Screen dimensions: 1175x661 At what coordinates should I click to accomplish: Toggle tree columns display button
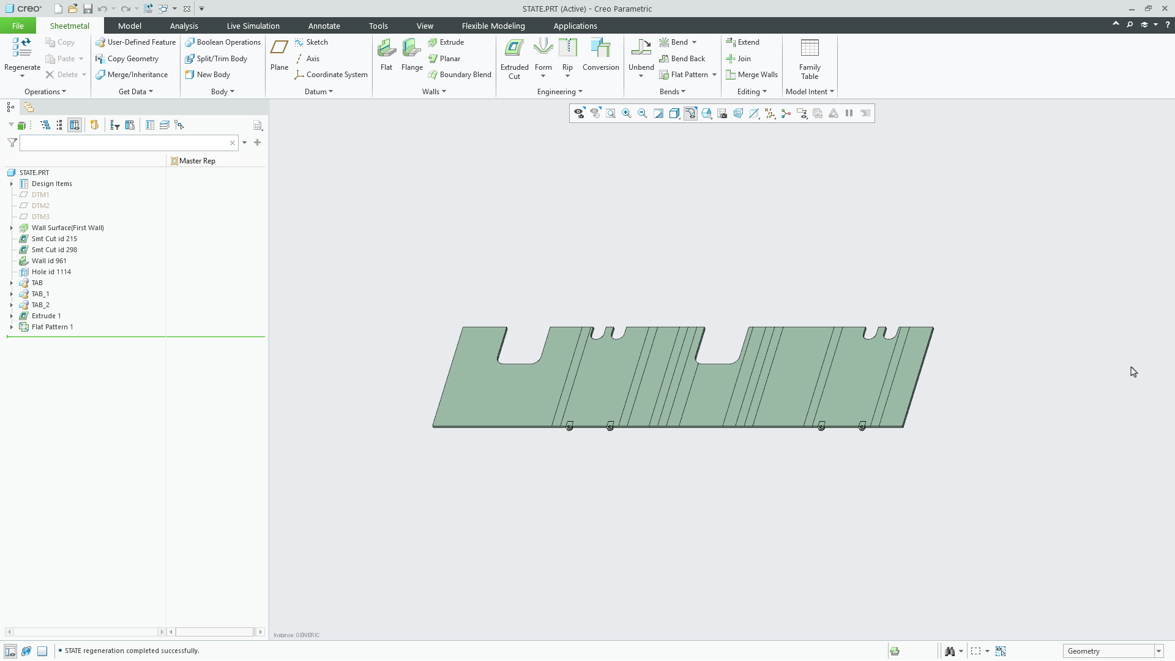point(75,125)
